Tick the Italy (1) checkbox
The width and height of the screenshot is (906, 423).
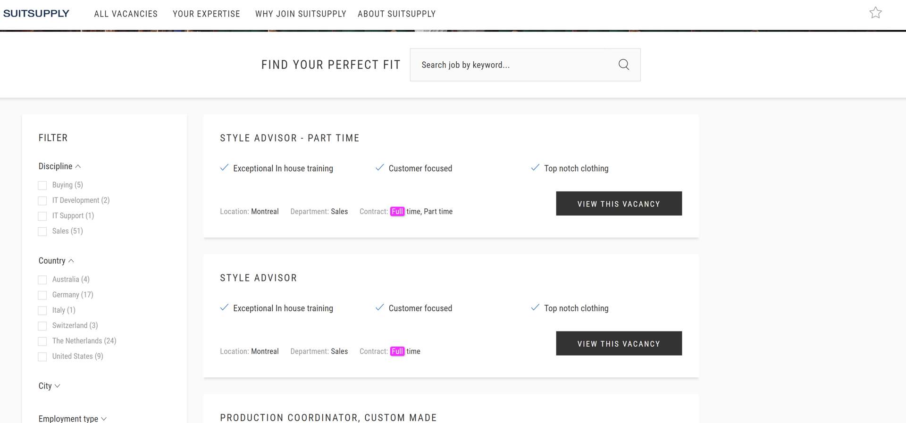(42, 310)
